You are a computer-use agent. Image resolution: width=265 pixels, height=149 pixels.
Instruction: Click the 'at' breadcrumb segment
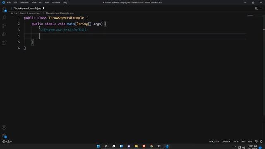(17, 13)
